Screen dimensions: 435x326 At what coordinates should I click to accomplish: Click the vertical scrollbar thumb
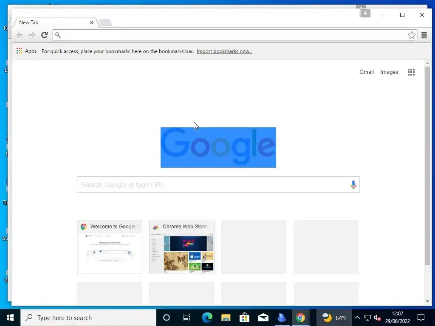click(427, 166)
